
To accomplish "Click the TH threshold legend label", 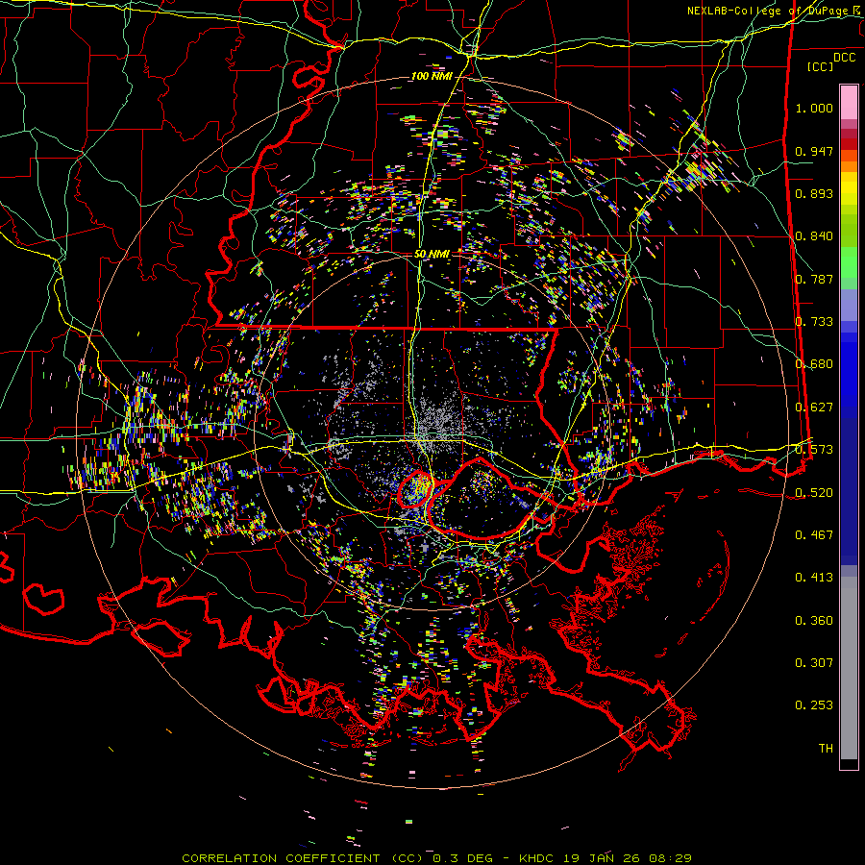I will (x=826, y=749).
